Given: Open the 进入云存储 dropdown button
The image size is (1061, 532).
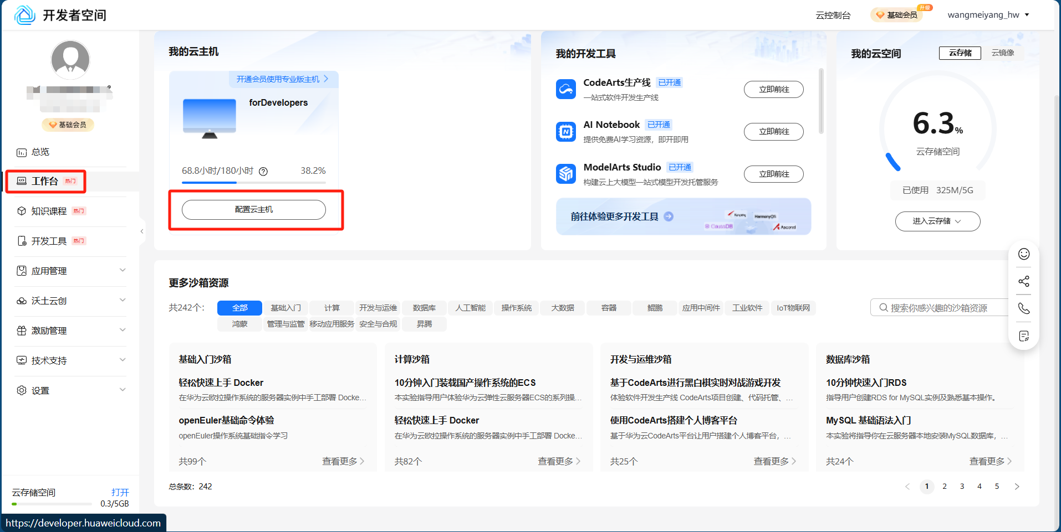Looking at the screenshot, I should tap(937, 221).
